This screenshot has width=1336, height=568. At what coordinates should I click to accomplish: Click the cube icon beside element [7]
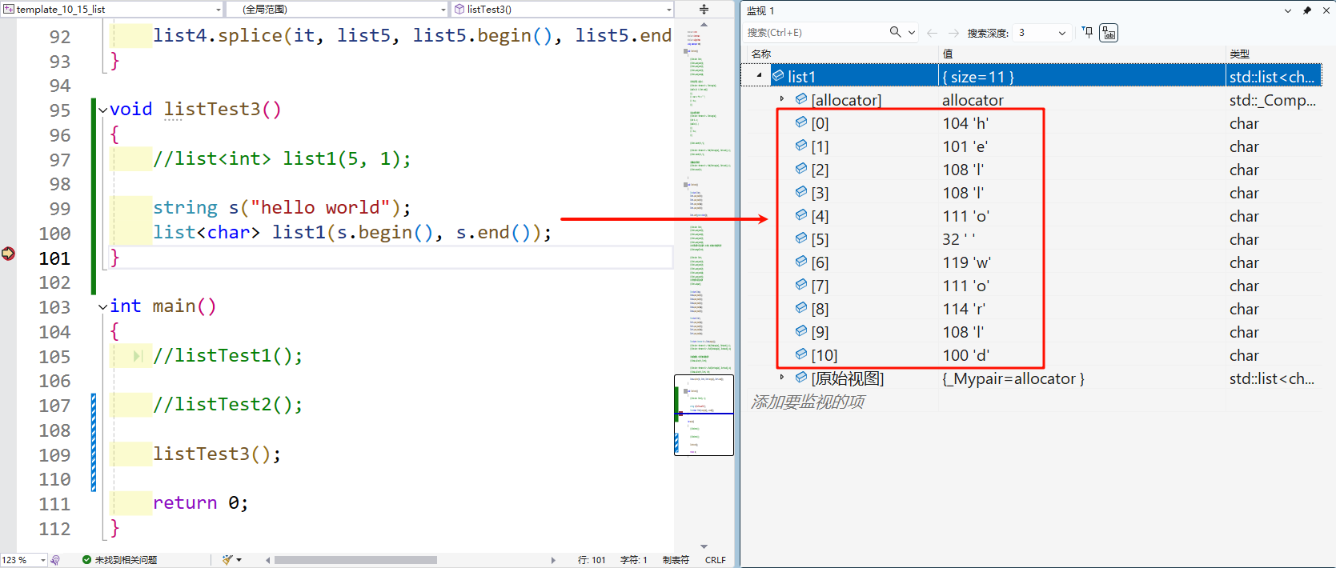[801, 285]
